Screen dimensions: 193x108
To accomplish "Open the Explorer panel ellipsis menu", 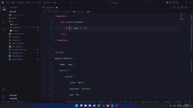I will (x=37, y=7).
